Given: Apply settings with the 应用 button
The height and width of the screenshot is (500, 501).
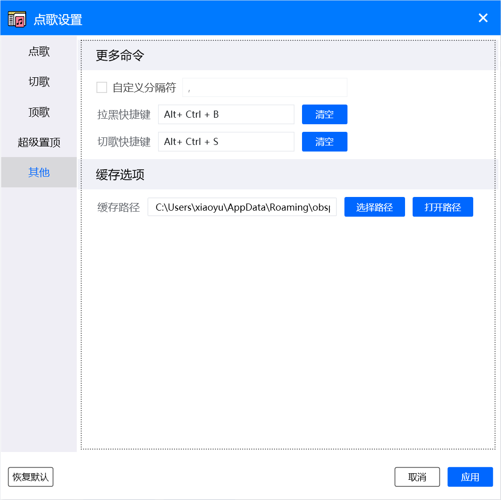Looking at the screenshot, I should click(470, 477).
